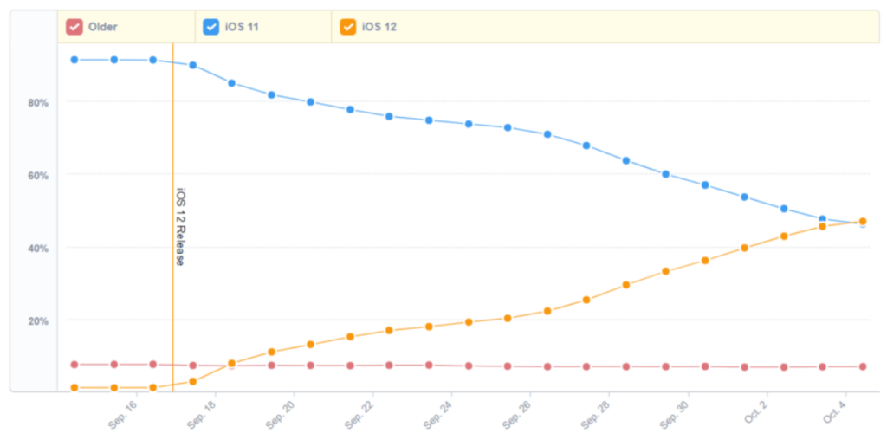Click the iOS 12 legend label
The image size is (887, 440).
[379, 27]
